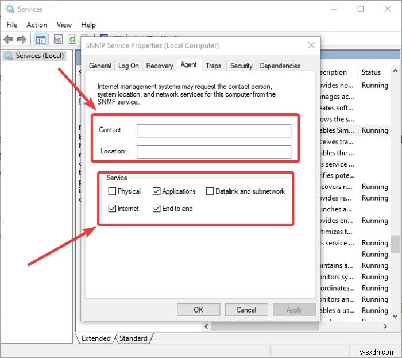Image resolution: width=402 pixels, height=358 pixels.
Task: Click the Services gear icon in title bar
Action: [10, 9]
